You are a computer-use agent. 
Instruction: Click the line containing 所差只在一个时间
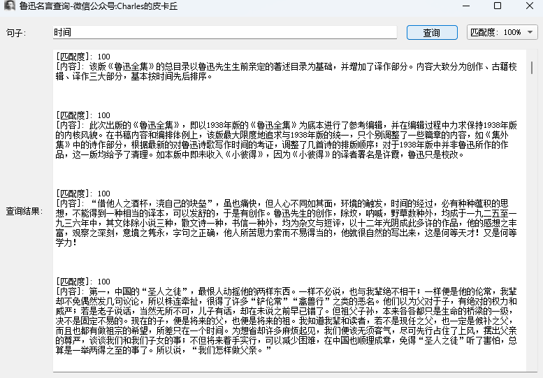tap(286, 330)
